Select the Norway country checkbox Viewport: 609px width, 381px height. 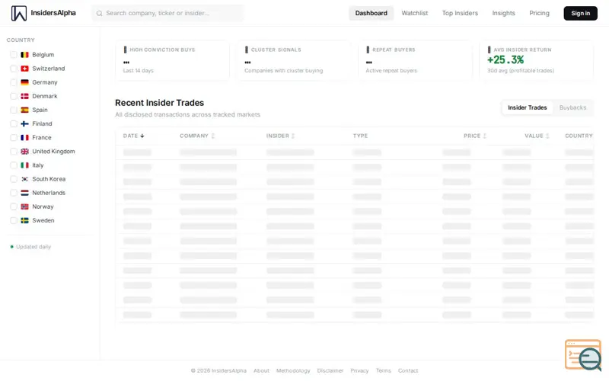14,207
